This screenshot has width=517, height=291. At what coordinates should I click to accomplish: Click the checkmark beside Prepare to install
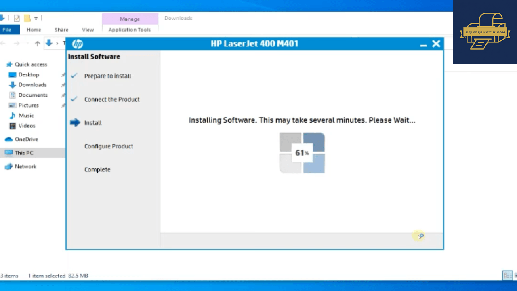[x=74, y=76]
